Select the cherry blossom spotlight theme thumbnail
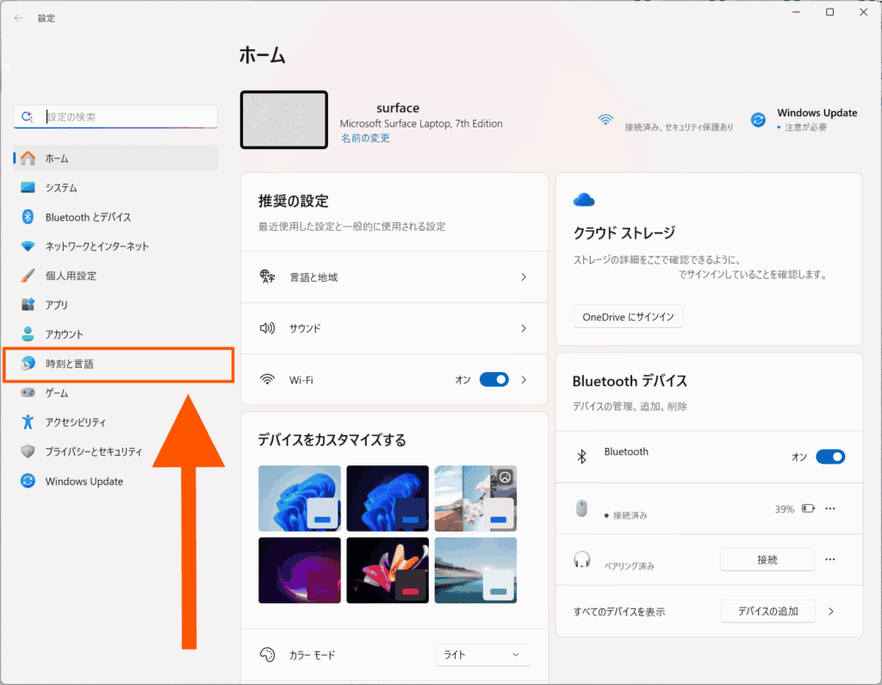The height and width of the screenshot is (685, 882). click(475, 498)
